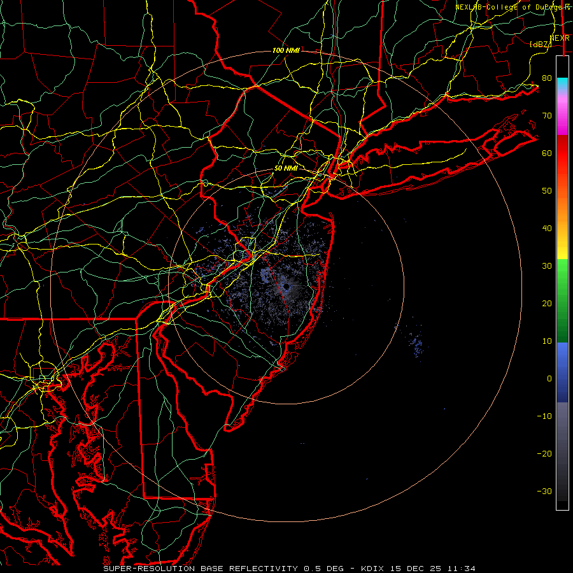This screenshot has width=573, height=573.
Task: Click the "100 NMI" range ring label
Action: coord(286,50)
